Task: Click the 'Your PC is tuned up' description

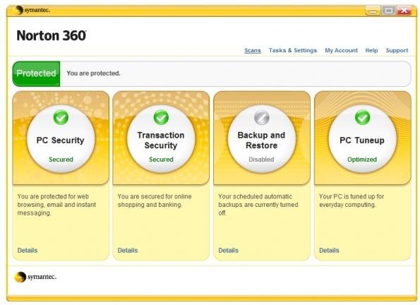Action: (352, 201)
